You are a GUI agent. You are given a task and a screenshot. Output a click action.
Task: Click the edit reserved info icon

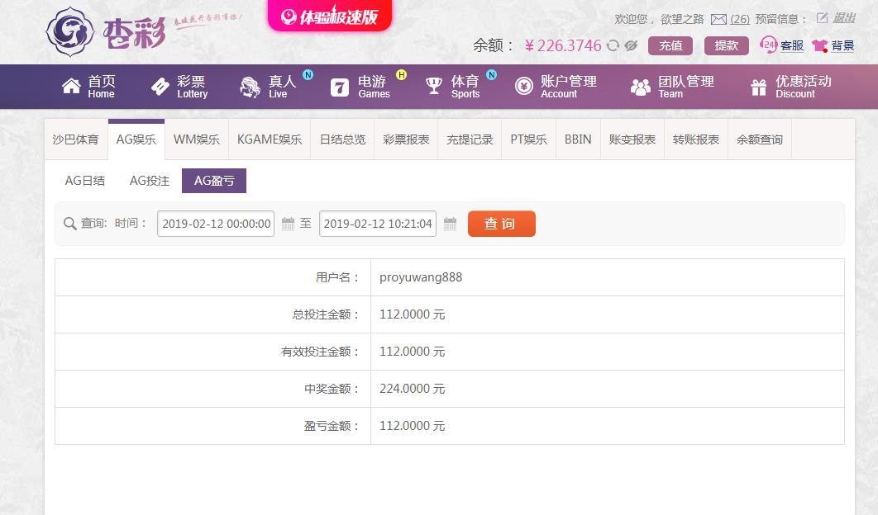point(822,18)
